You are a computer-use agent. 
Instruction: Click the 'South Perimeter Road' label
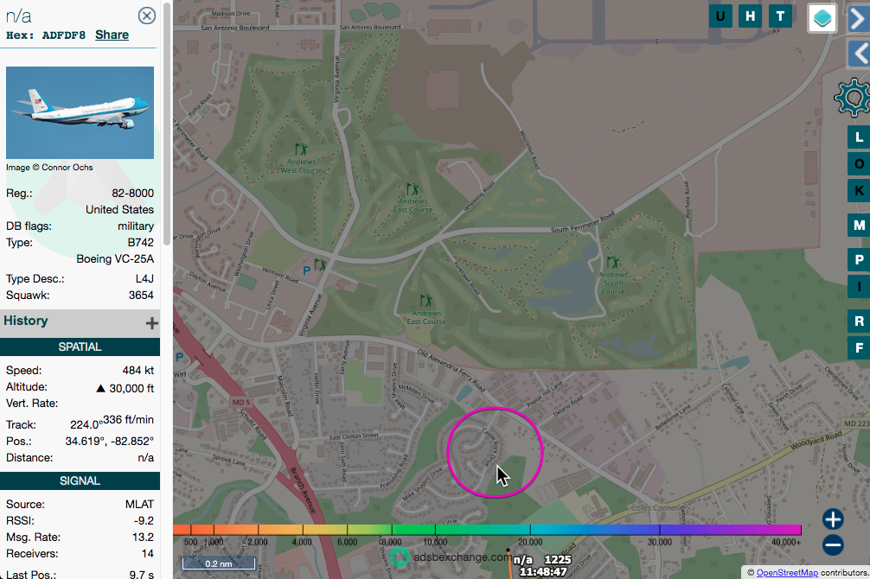click(582, 222)
